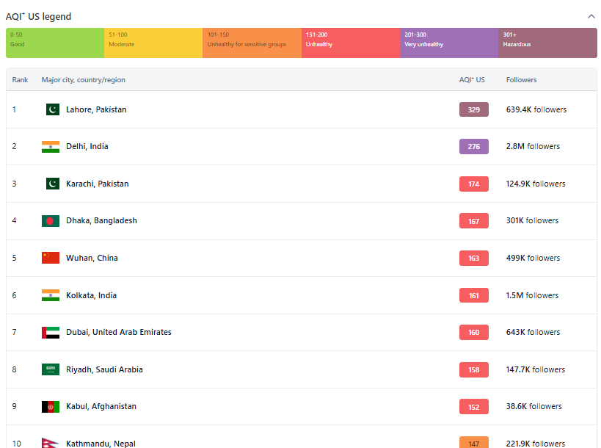Viewport: 601px width, 448px height.
Task: Open the Lahore, Pakistan city link
Action: [96, 109]
